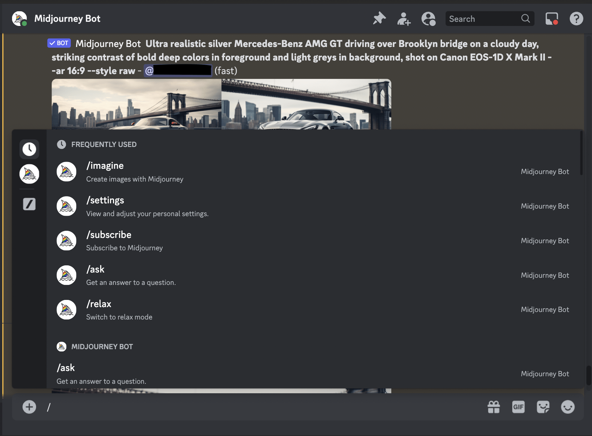Add friends to DM with person-plus icon
The width and height of the screenshot is (592, 436).
click(404, 18)
